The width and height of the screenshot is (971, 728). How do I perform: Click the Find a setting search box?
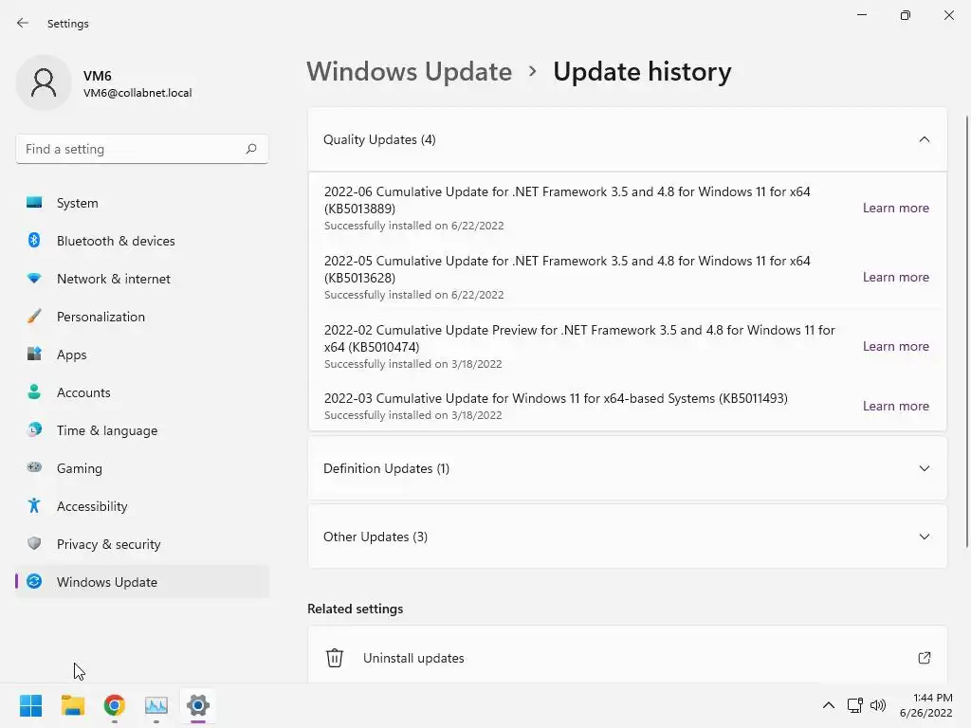pyautogui.click(x=142, y=149)
